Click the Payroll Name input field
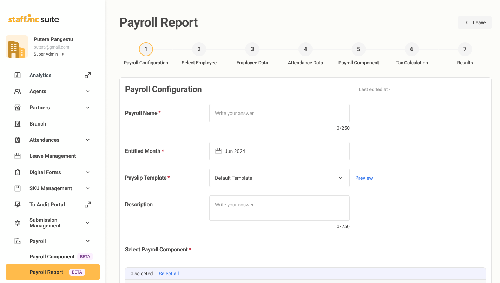Screen dimensions: 500x283 coord(279,113)
